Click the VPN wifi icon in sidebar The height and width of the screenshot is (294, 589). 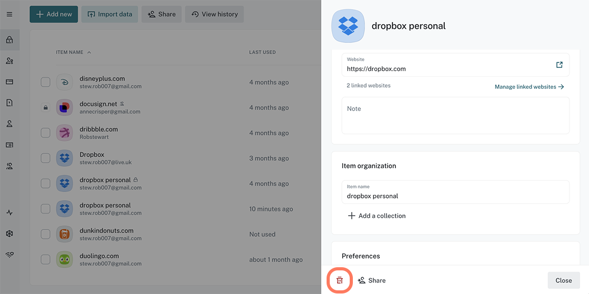tap(9, 255)
